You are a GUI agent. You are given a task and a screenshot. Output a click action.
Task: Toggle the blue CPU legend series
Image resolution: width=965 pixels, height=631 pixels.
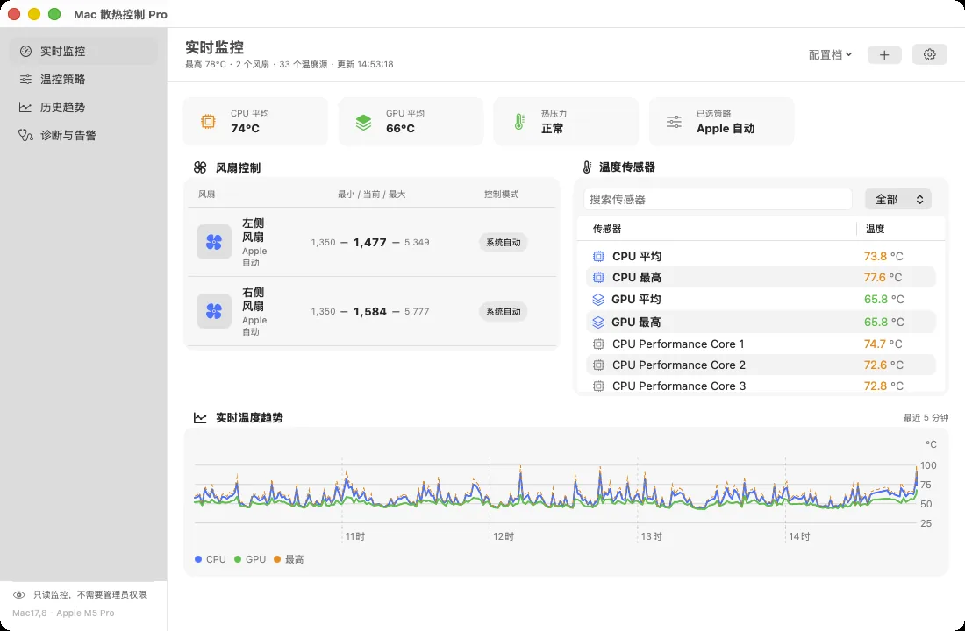211,559
